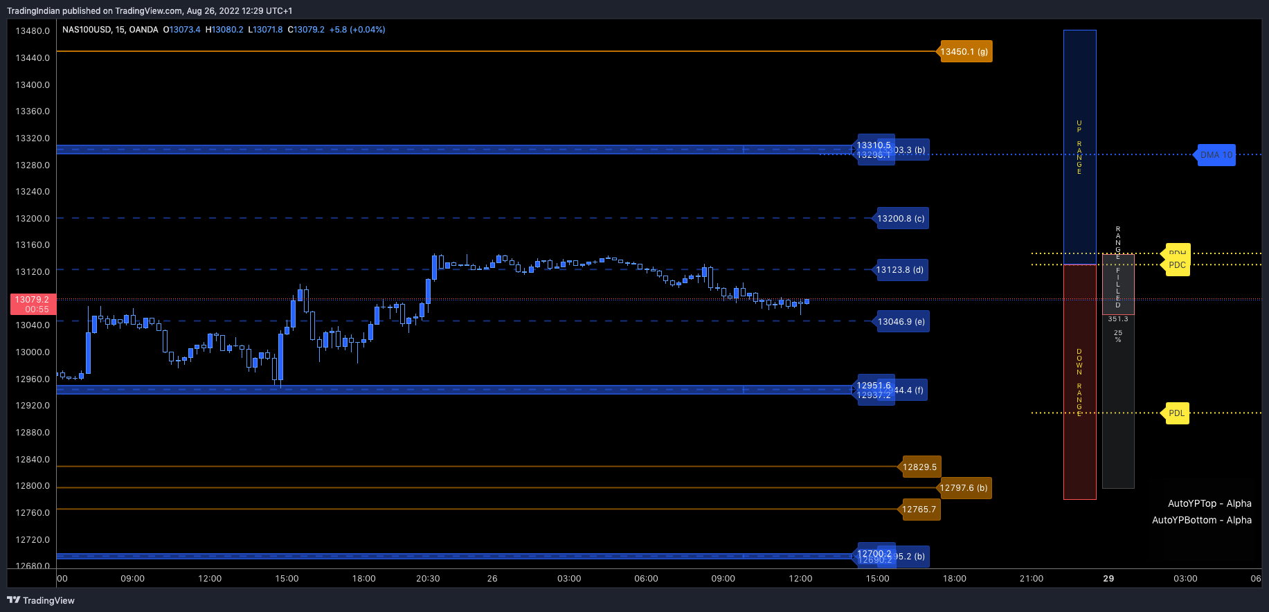Select the 13450.1 (g) price label
The width and height of the screenshot is (1269, 612).
point(964,52)
